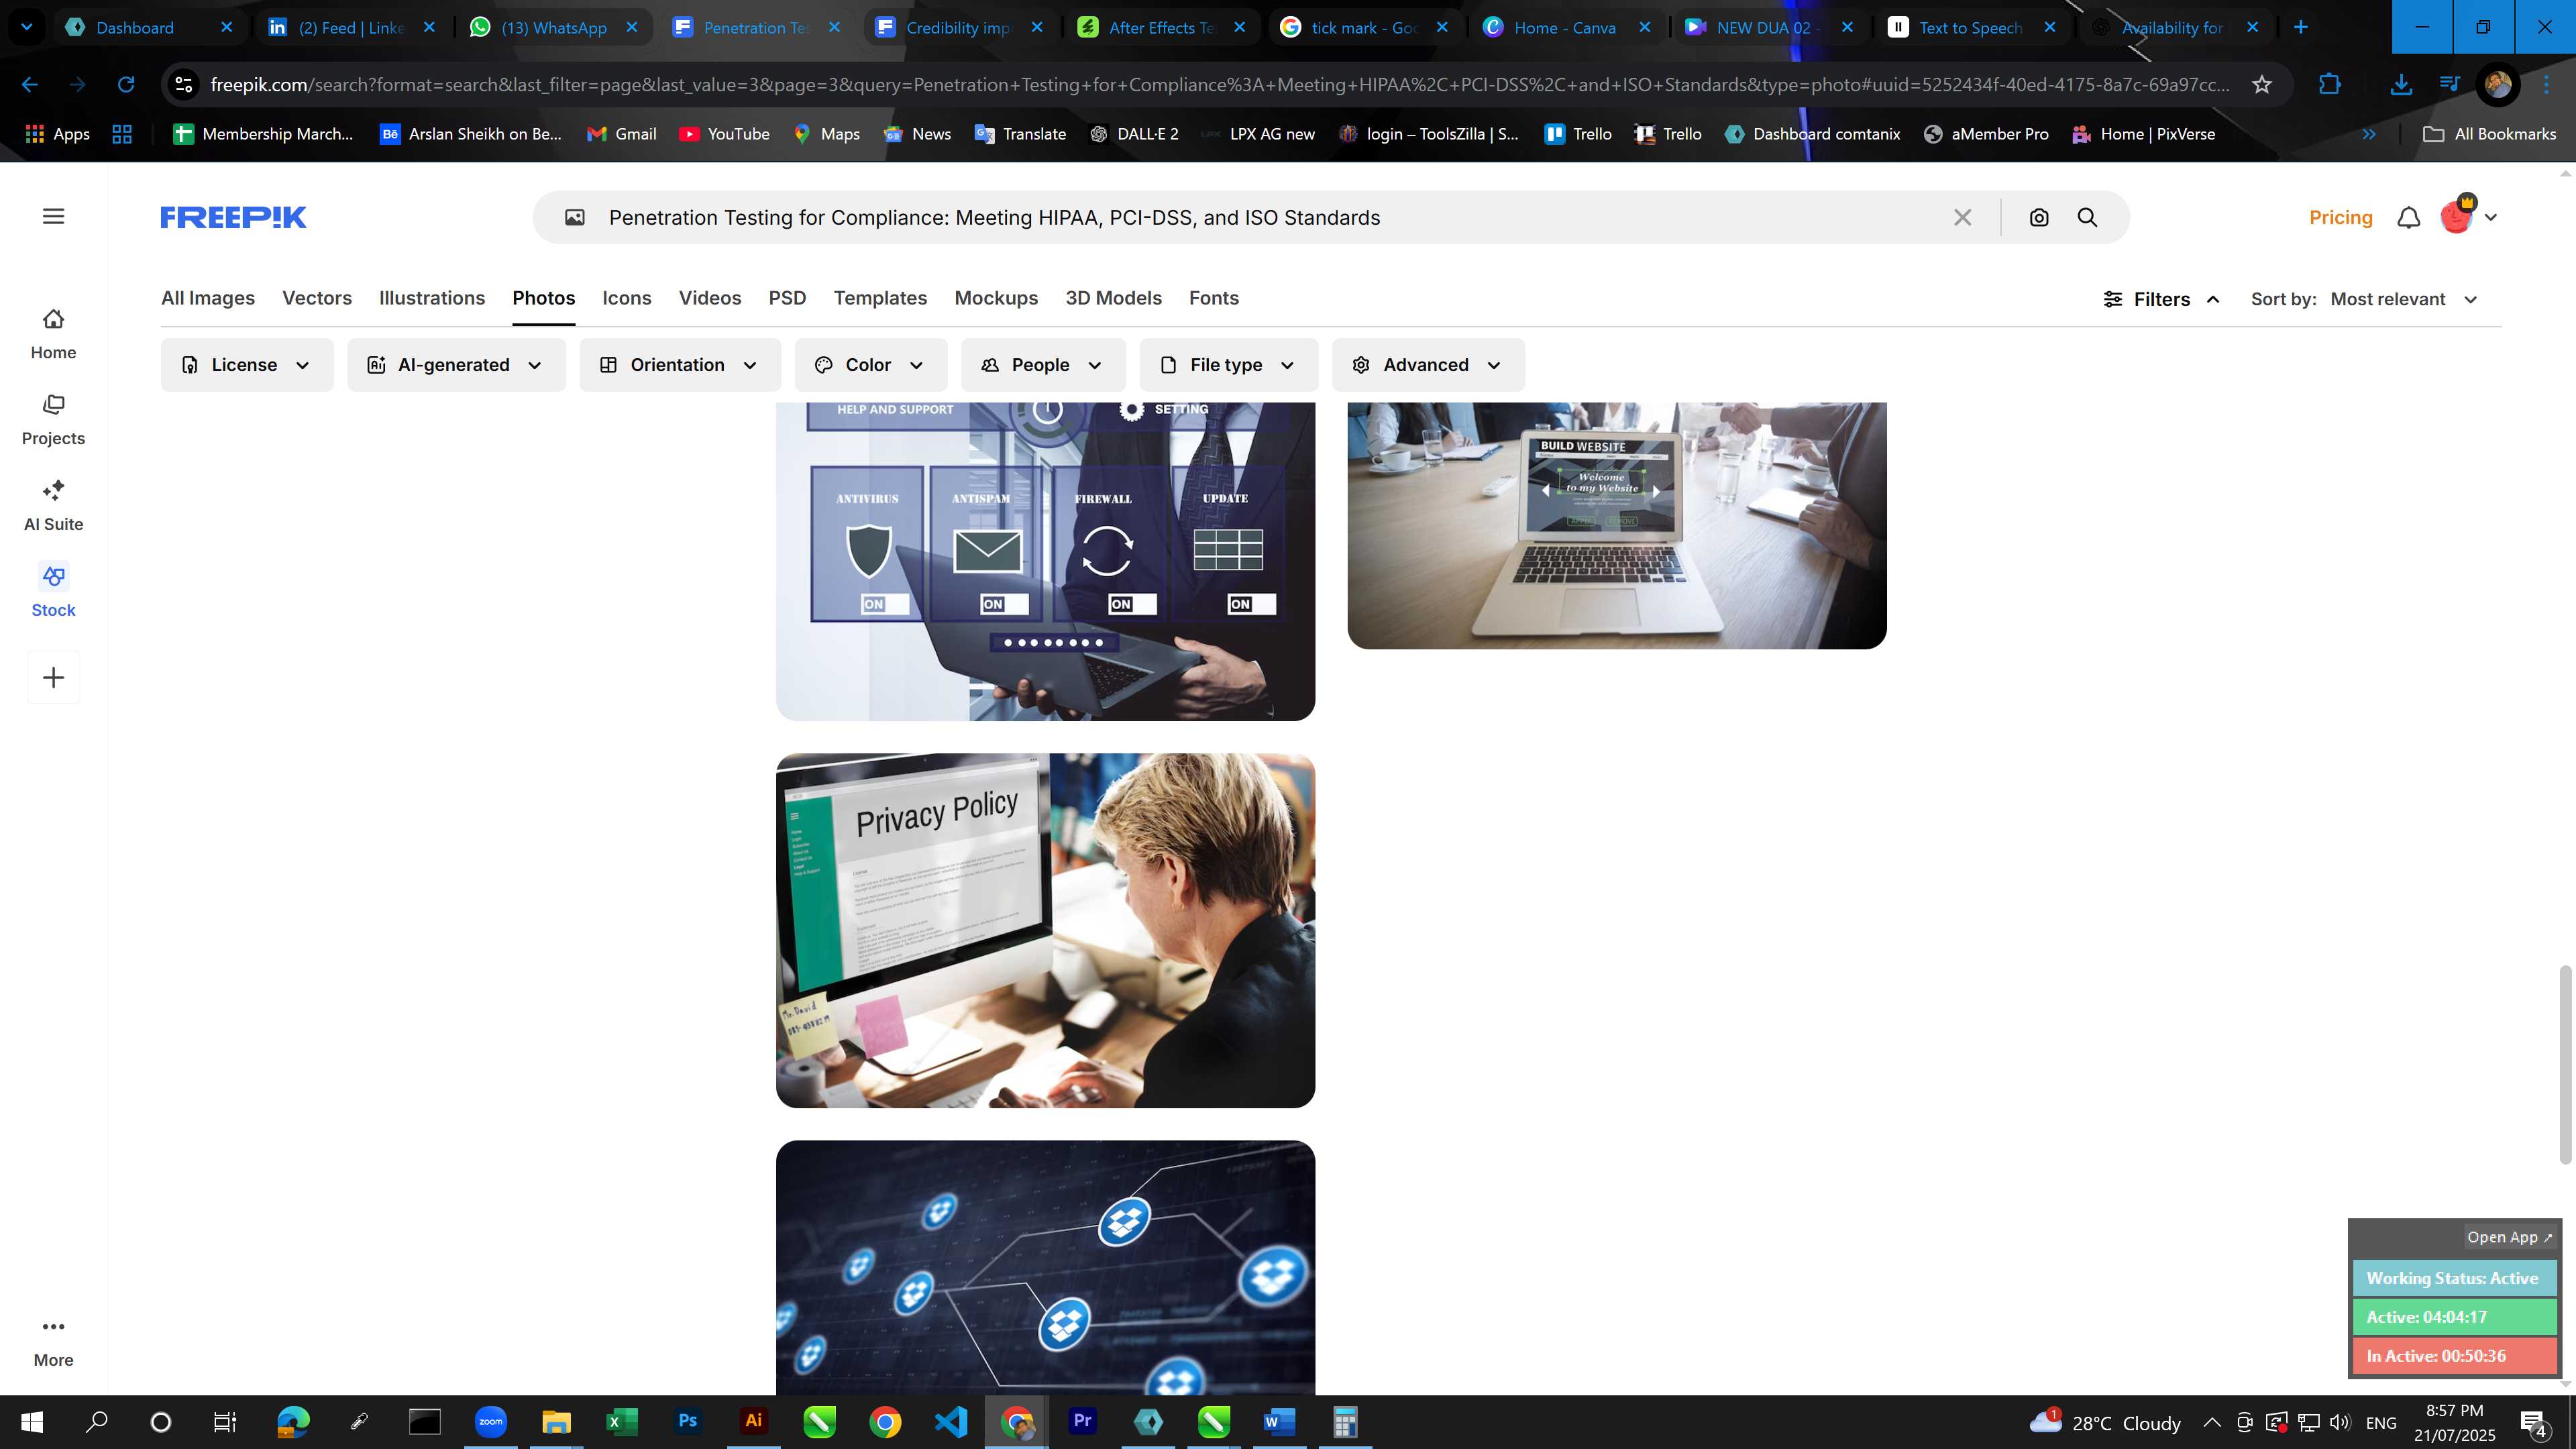Reload the page

(x=126, y=85)
